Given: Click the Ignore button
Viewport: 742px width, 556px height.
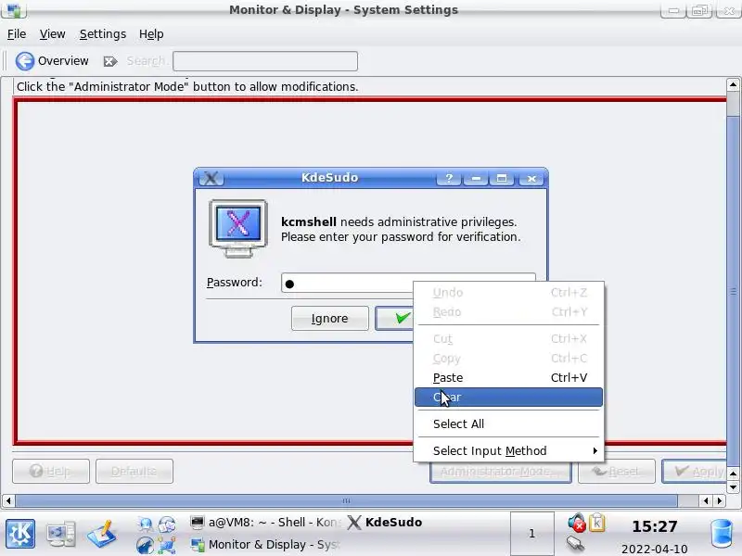Looking at the screenshot, I should pyautogui.click(x=330, y=318).
